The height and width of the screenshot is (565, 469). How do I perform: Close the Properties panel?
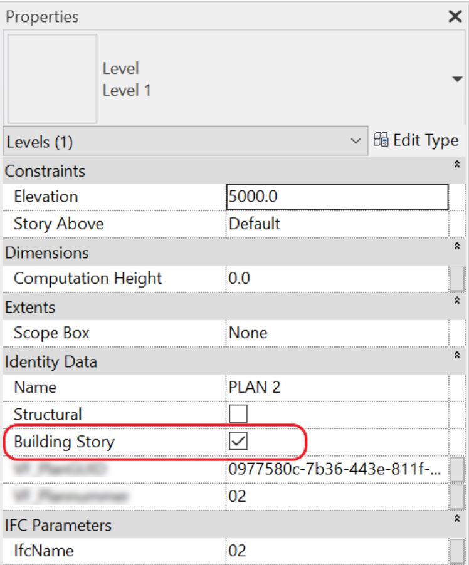coord(455,16)
